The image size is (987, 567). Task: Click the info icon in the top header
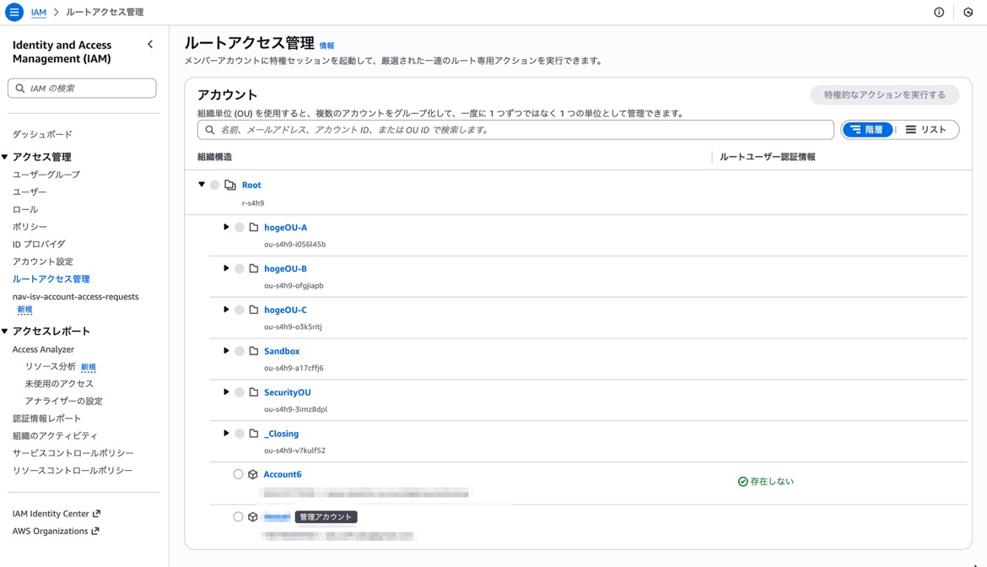click(937, 11)
